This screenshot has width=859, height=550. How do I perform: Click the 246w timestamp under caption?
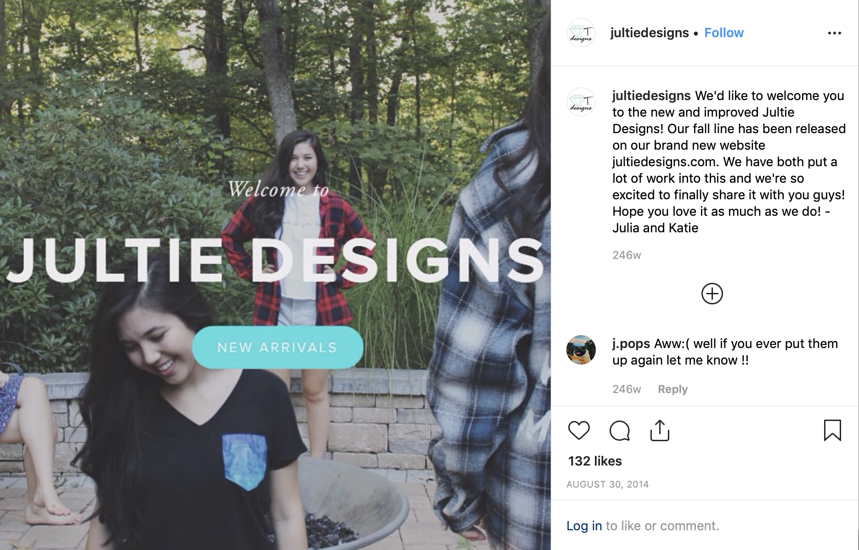point(627,255)
